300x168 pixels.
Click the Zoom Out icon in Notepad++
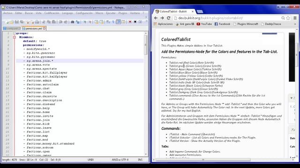coord(90,22)
